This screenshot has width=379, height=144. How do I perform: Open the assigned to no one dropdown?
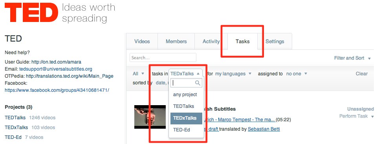pos(297,74)
